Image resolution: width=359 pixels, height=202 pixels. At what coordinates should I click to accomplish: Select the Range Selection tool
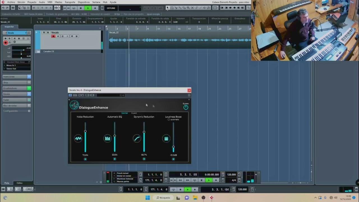pyautogui.click(x=172, y=8)
